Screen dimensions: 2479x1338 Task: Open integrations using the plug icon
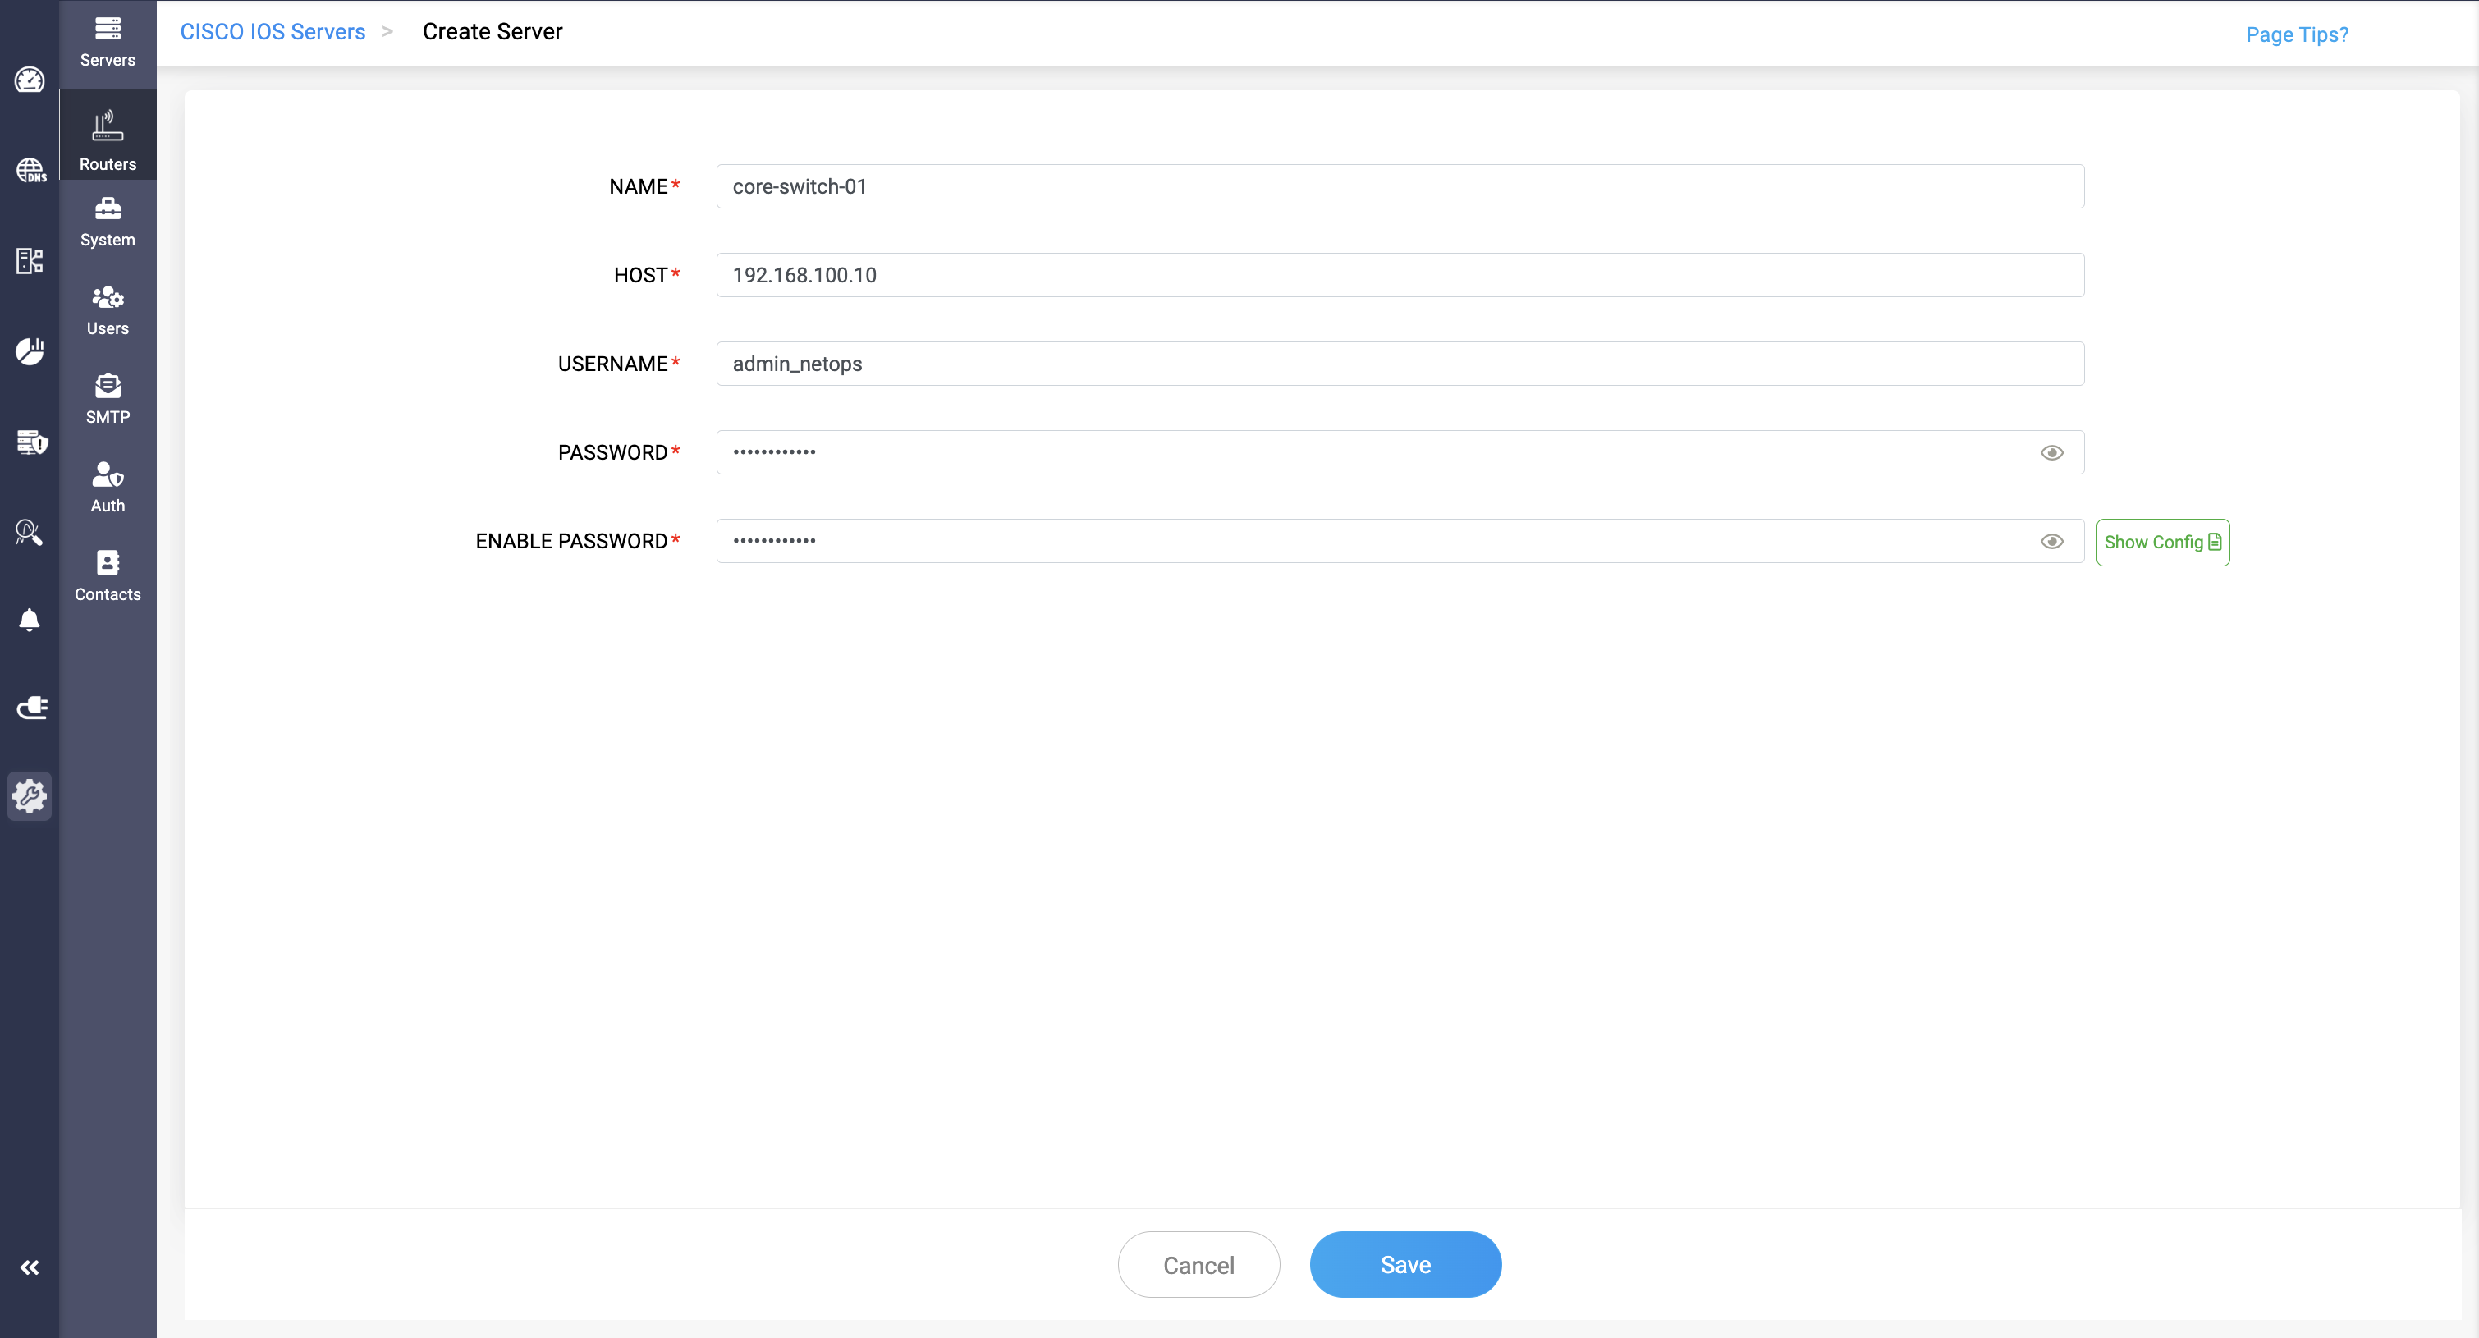[30, 707]
